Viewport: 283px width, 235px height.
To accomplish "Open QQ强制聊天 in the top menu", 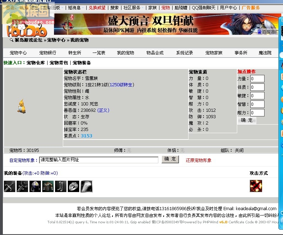I will (x=203, y=8).
